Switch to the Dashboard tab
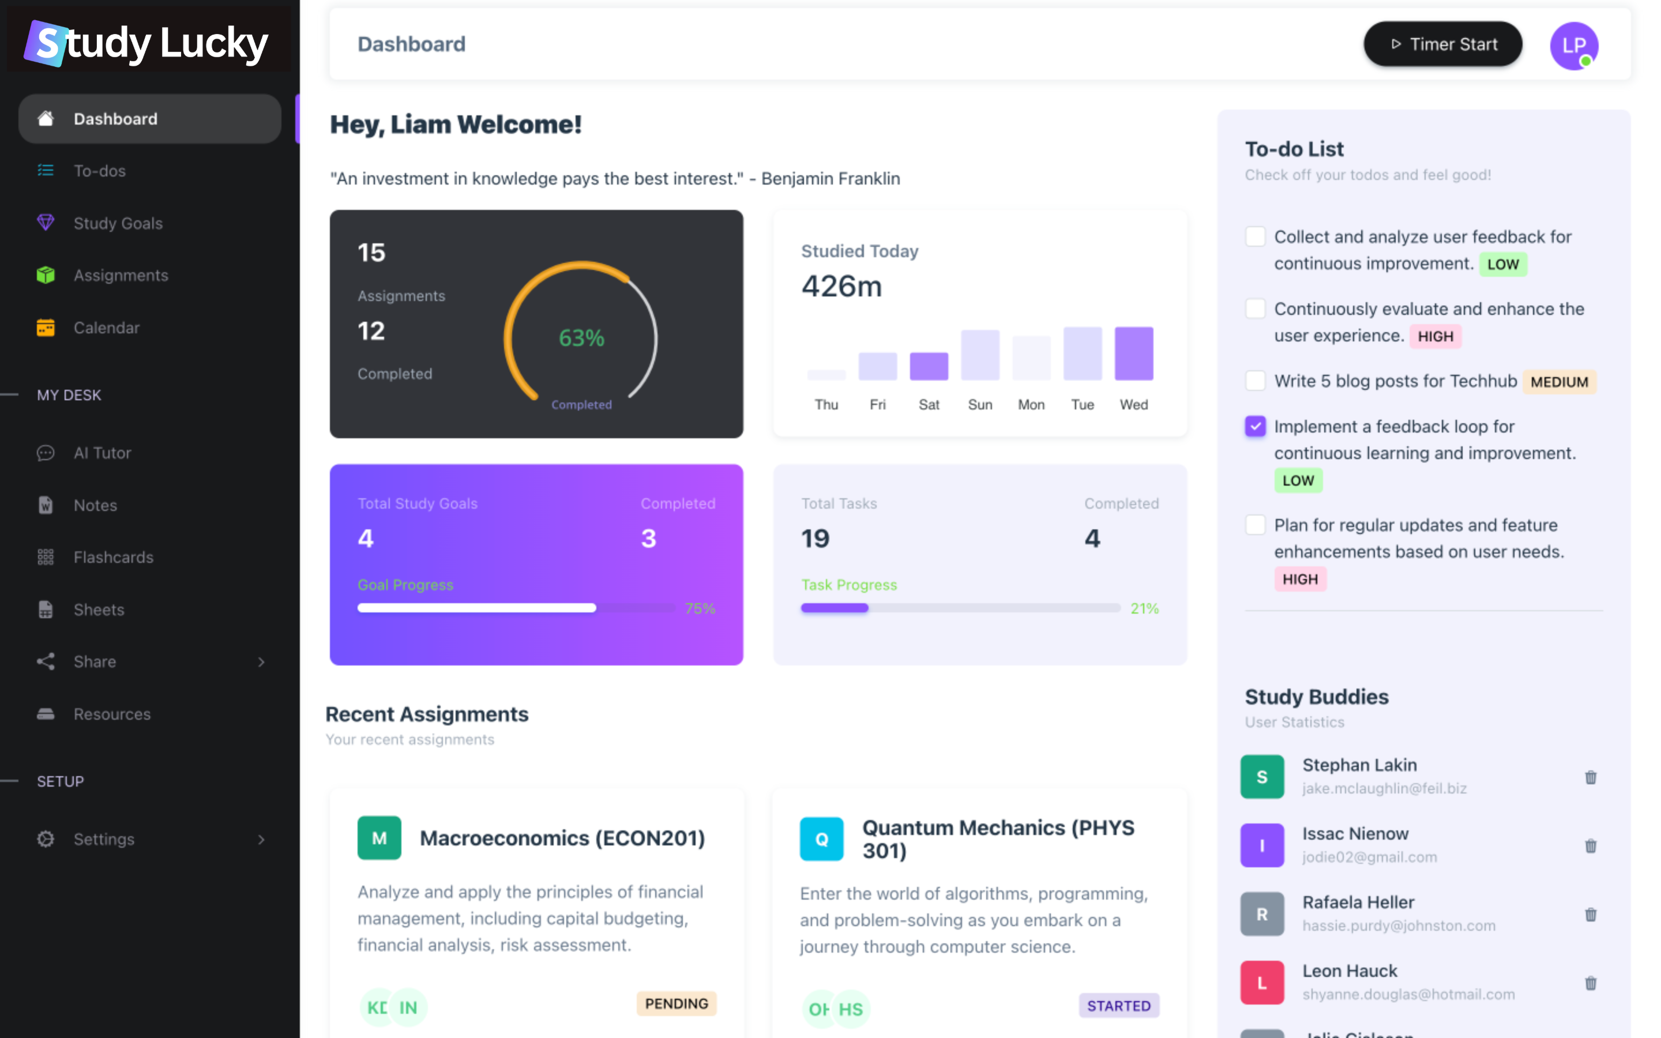The width and height of the screenshot is (1661, 1038). 115,118
